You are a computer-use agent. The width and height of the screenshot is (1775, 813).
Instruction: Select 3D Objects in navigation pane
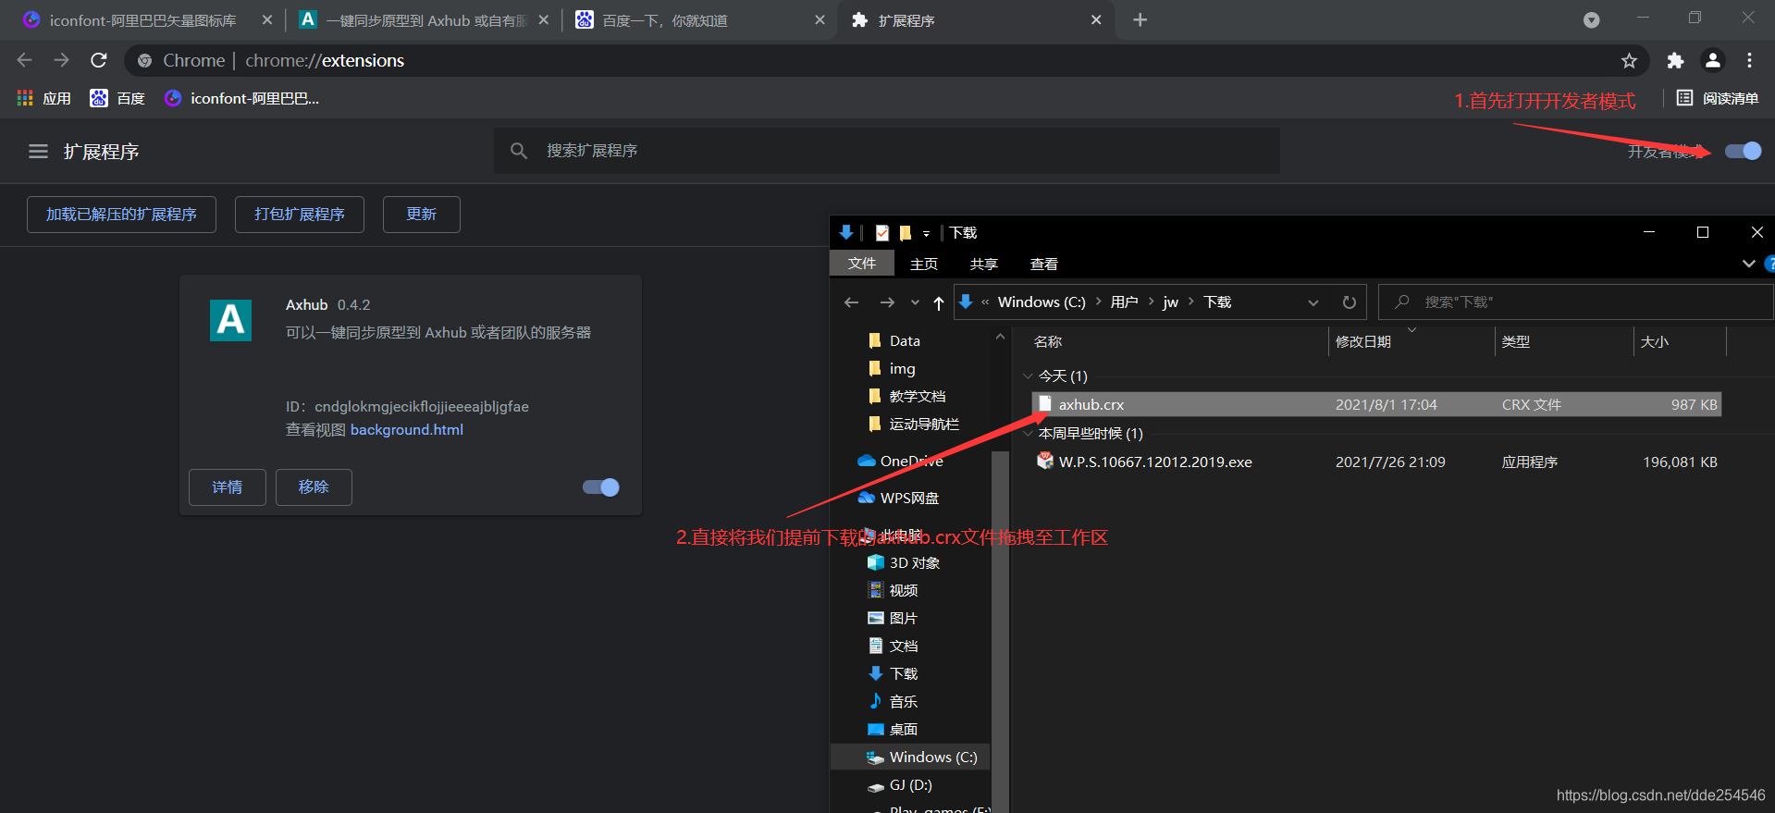pyautogui.click(x=904, y=563)
